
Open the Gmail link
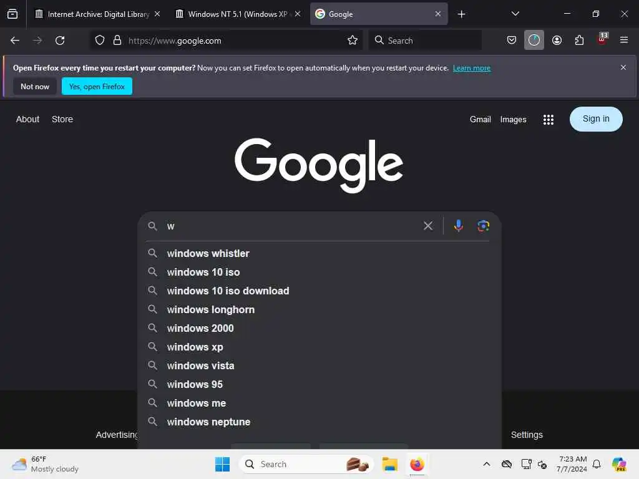[480, 119]
